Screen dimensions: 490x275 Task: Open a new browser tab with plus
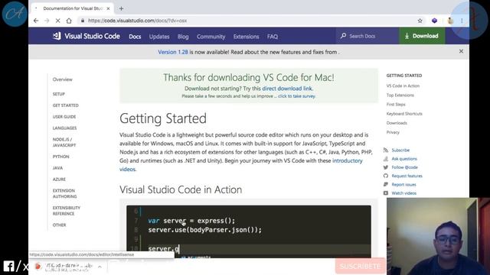click(121, 8)
